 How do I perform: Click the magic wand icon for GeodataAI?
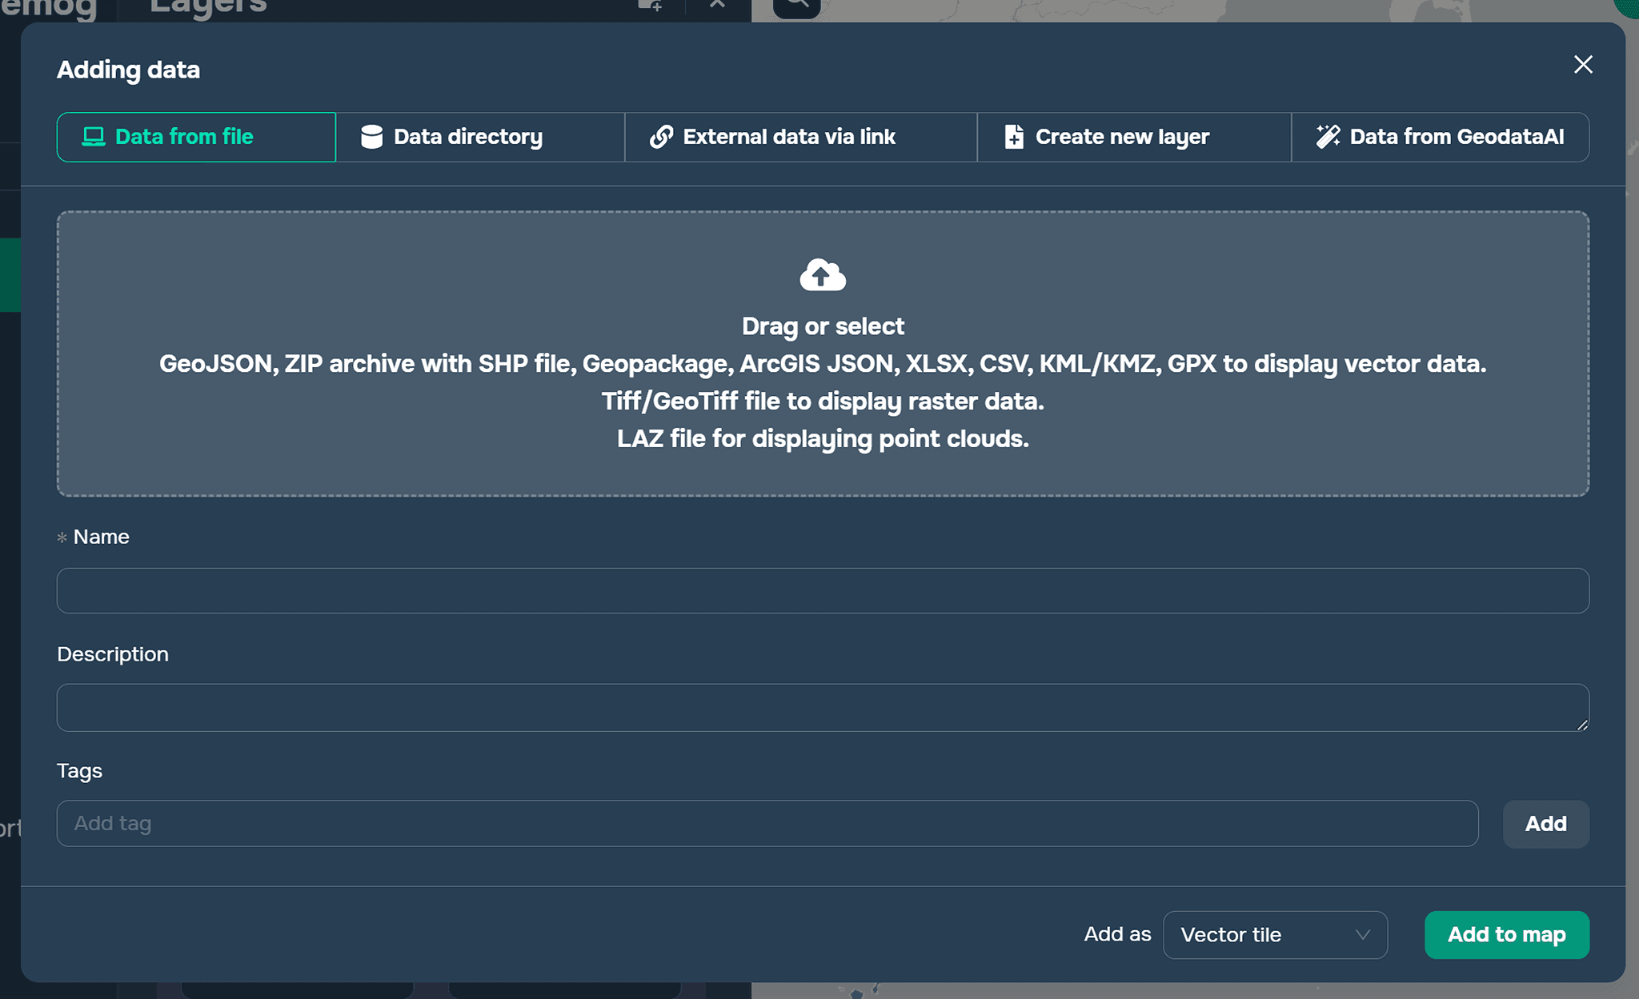coord(1328,137)
